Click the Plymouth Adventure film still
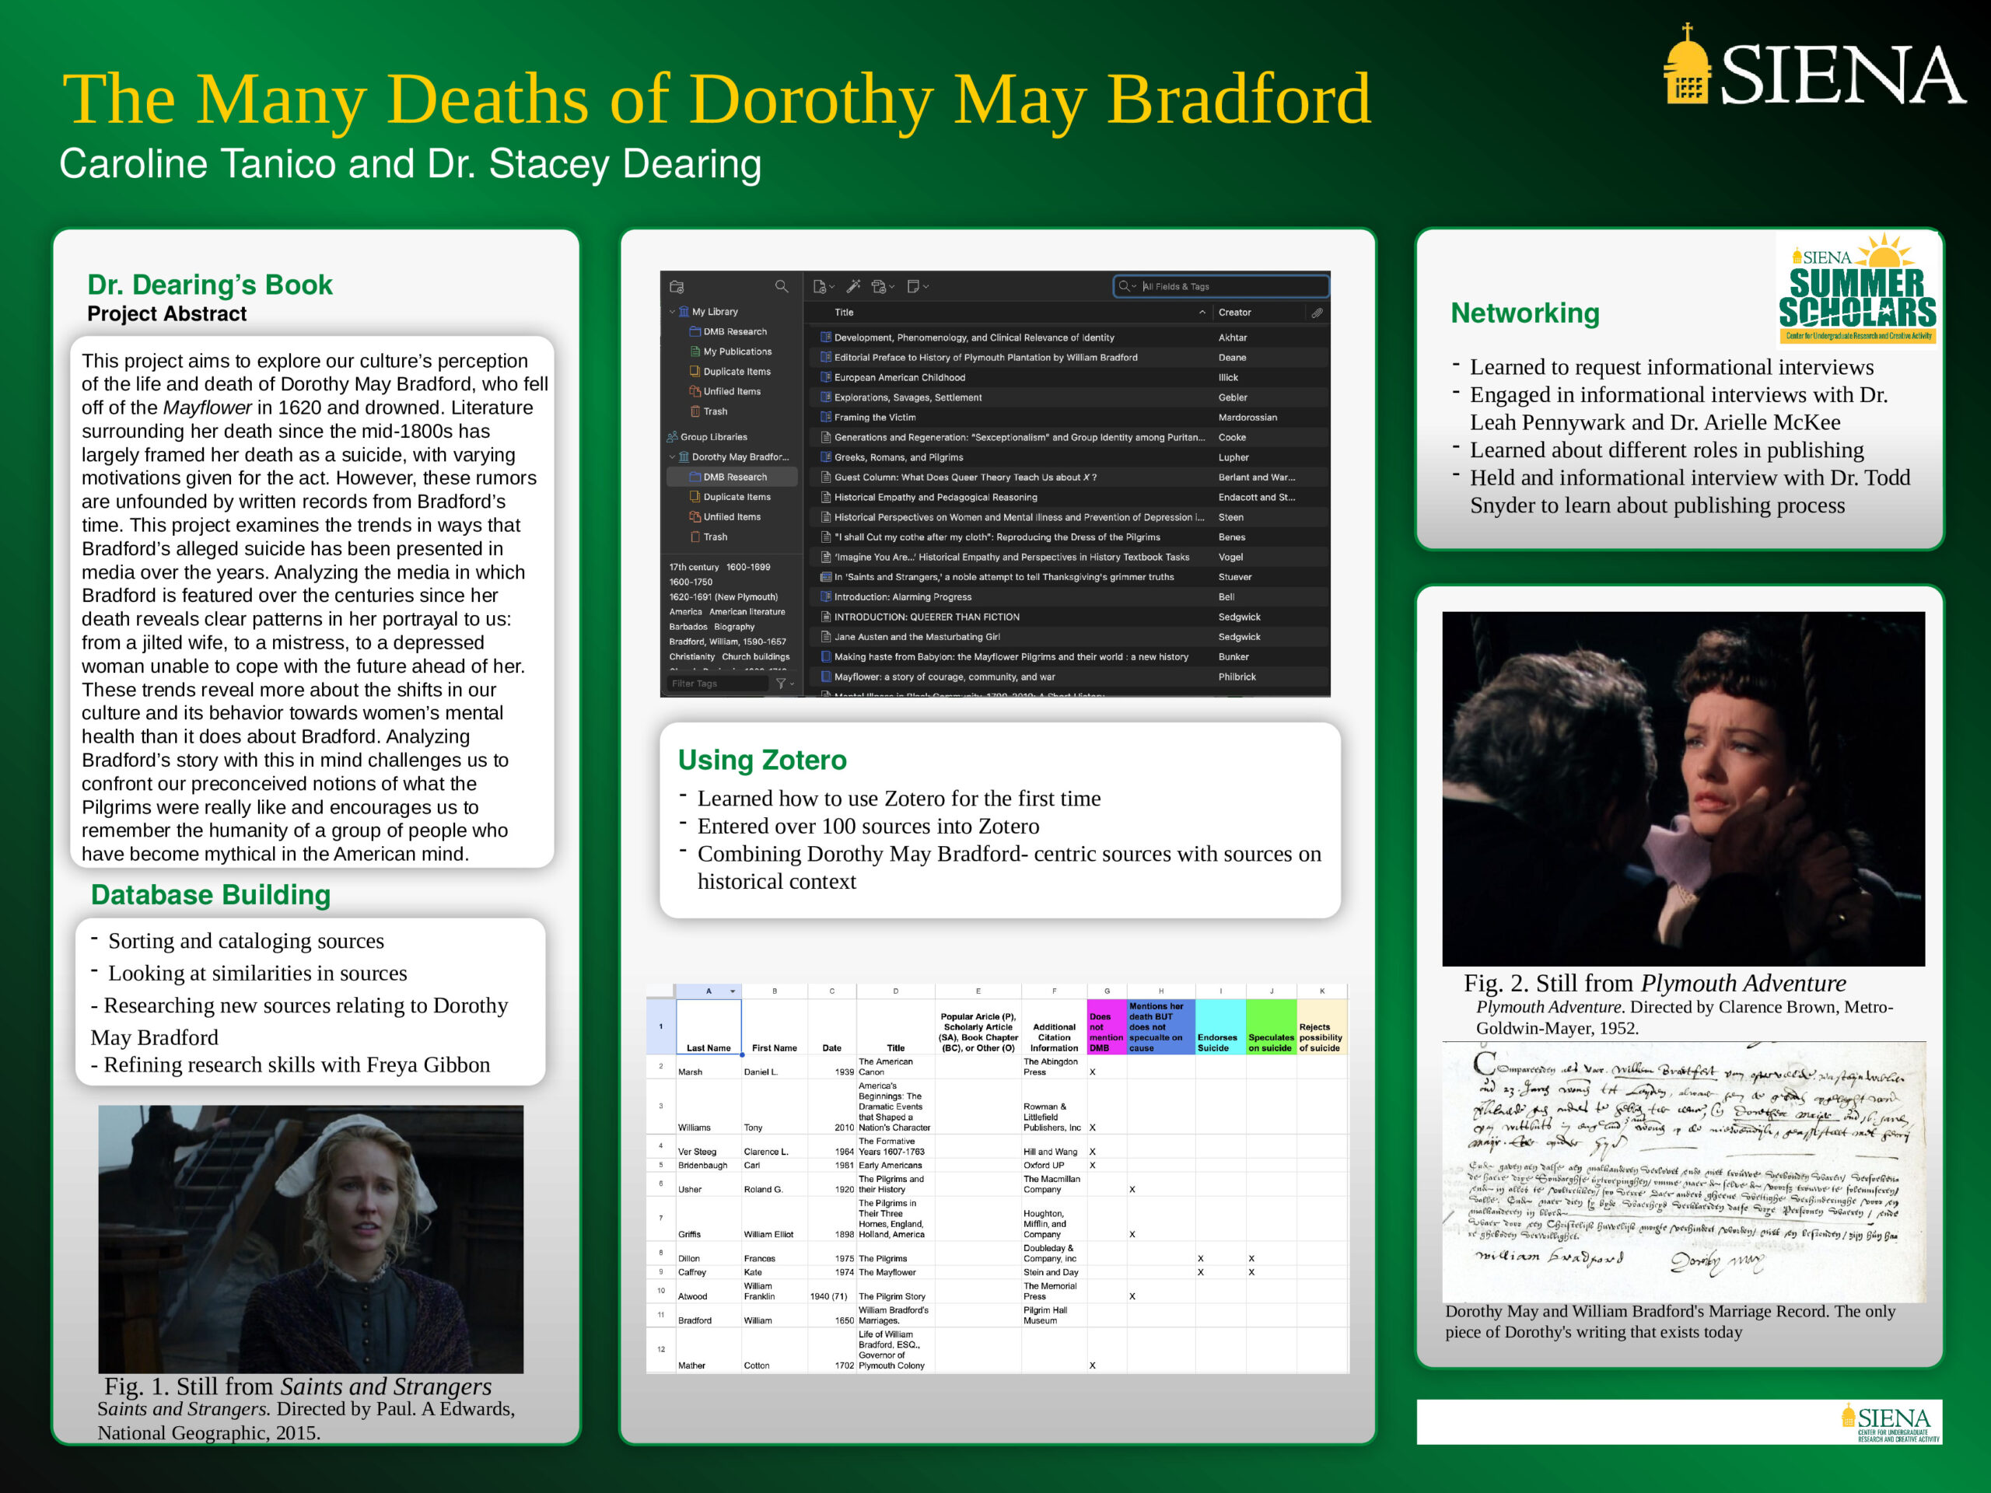 click(1682, 788)
